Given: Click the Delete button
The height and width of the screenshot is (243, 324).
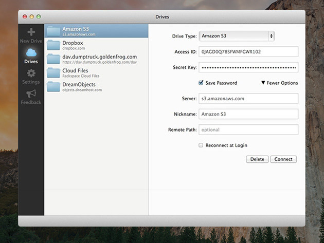Looking at the screenshot, I should [257, 159].
